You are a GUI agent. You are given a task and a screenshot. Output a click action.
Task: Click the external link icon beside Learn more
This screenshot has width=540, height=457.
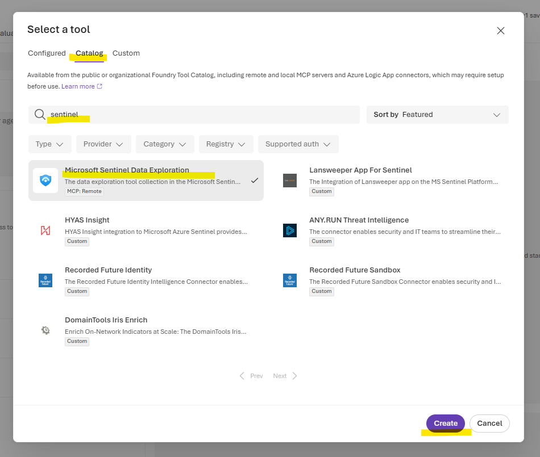click(x=99, y=86)
